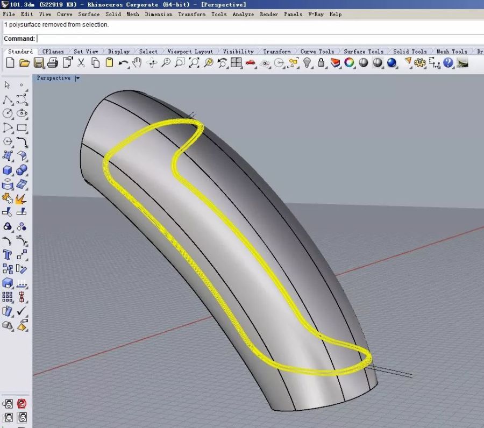The width and height of the screenshot is (484, 428).
Task: Toggle the lock objects padlock icon
Action: coord(321,63)
